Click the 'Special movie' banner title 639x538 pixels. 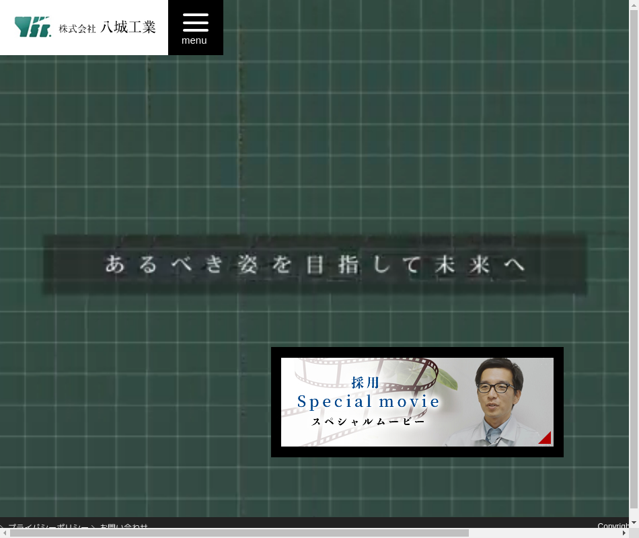(368, 401)
